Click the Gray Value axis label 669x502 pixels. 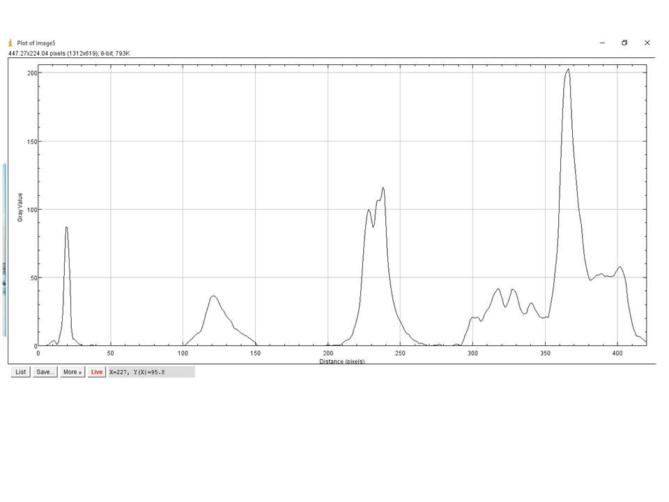pyautogui.click(x=20, y=207)
